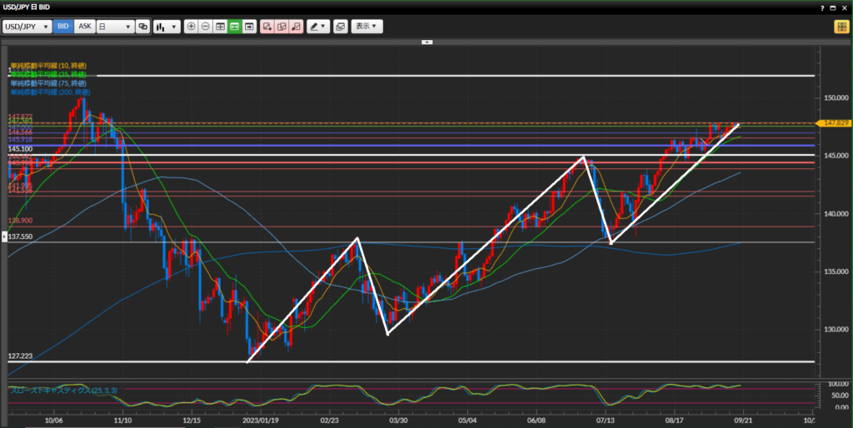Open the drawing pencil tool dropdown
This screenshot has height=428, width=853.
point(317,27)
